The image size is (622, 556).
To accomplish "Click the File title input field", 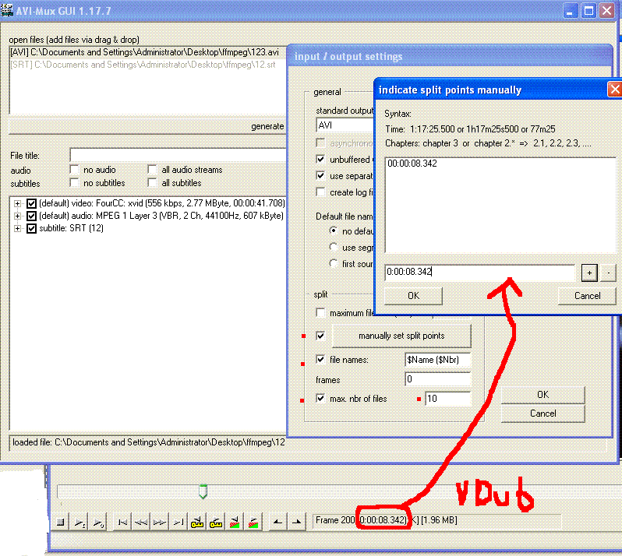I will point(178,155).
